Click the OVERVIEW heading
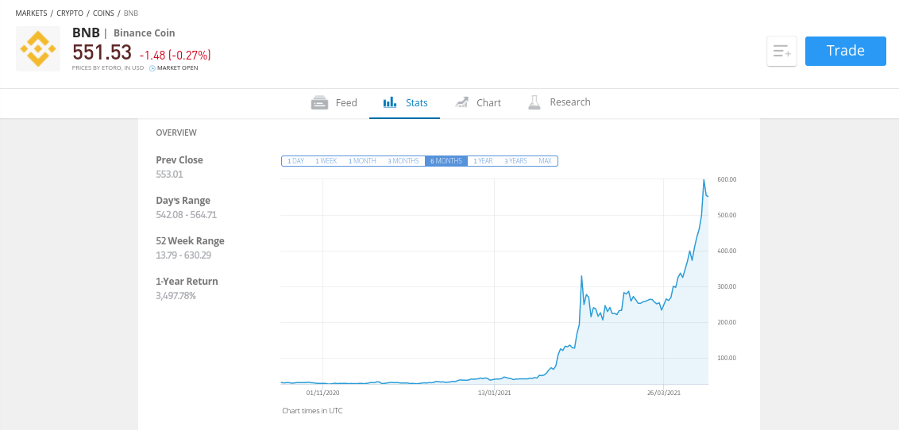899x430 pixels. point(176,132)
